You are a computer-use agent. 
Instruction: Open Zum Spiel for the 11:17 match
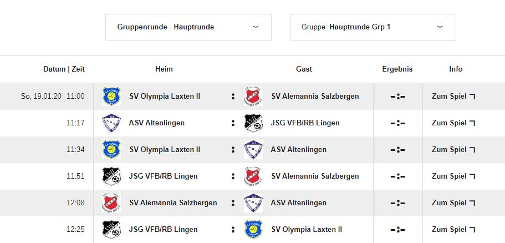[x=453, y=123]
